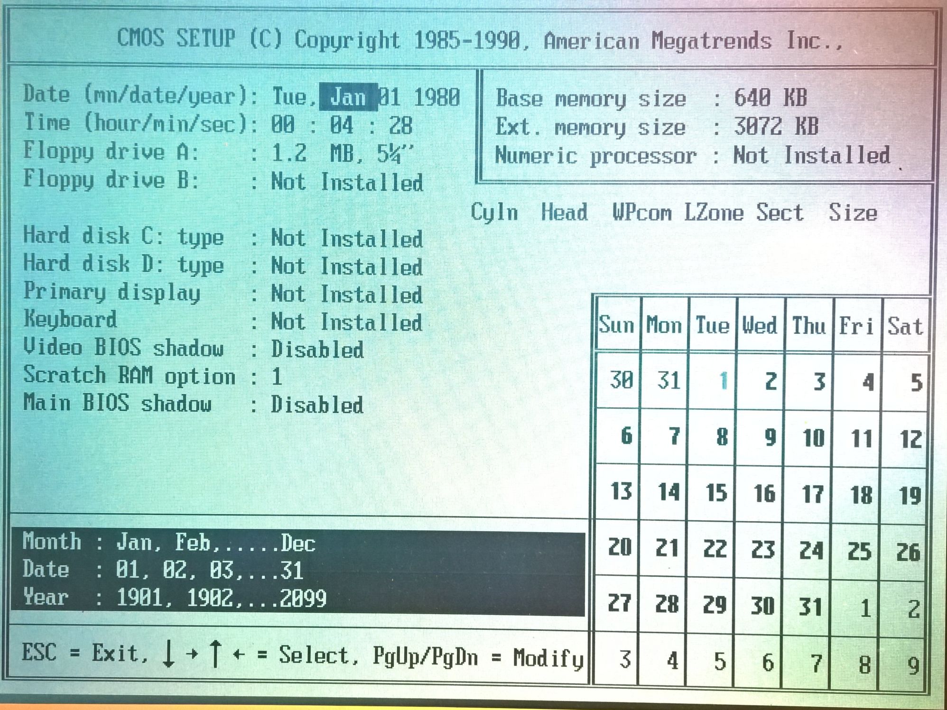Select Keyboard Not Installed value

[347, 323]
